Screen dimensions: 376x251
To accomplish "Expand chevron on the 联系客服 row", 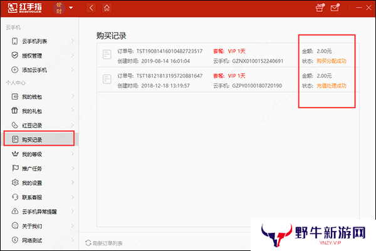I will click(73, 197).
